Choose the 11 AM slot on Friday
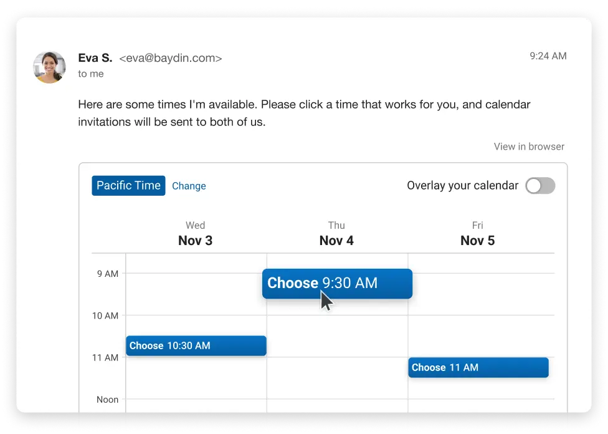Image resolution: width=608 pixels, height=434 pixels. 478,367
